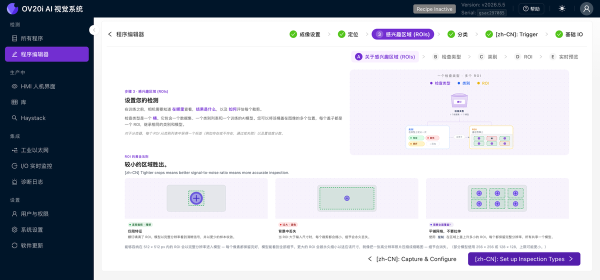Image resolution: width=600 pixels, height=280 pixels.
Task: Click the tight-crop ROI illustration thumbnail
Action: pyautogui.click(x=196, y=198)
